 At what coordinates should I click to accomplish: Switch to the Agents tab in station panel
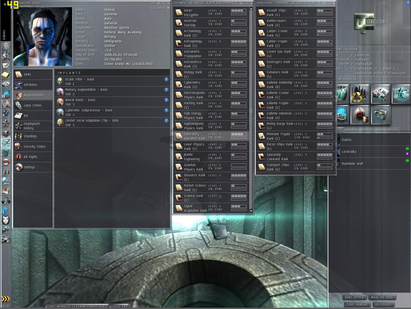[351, 130]
